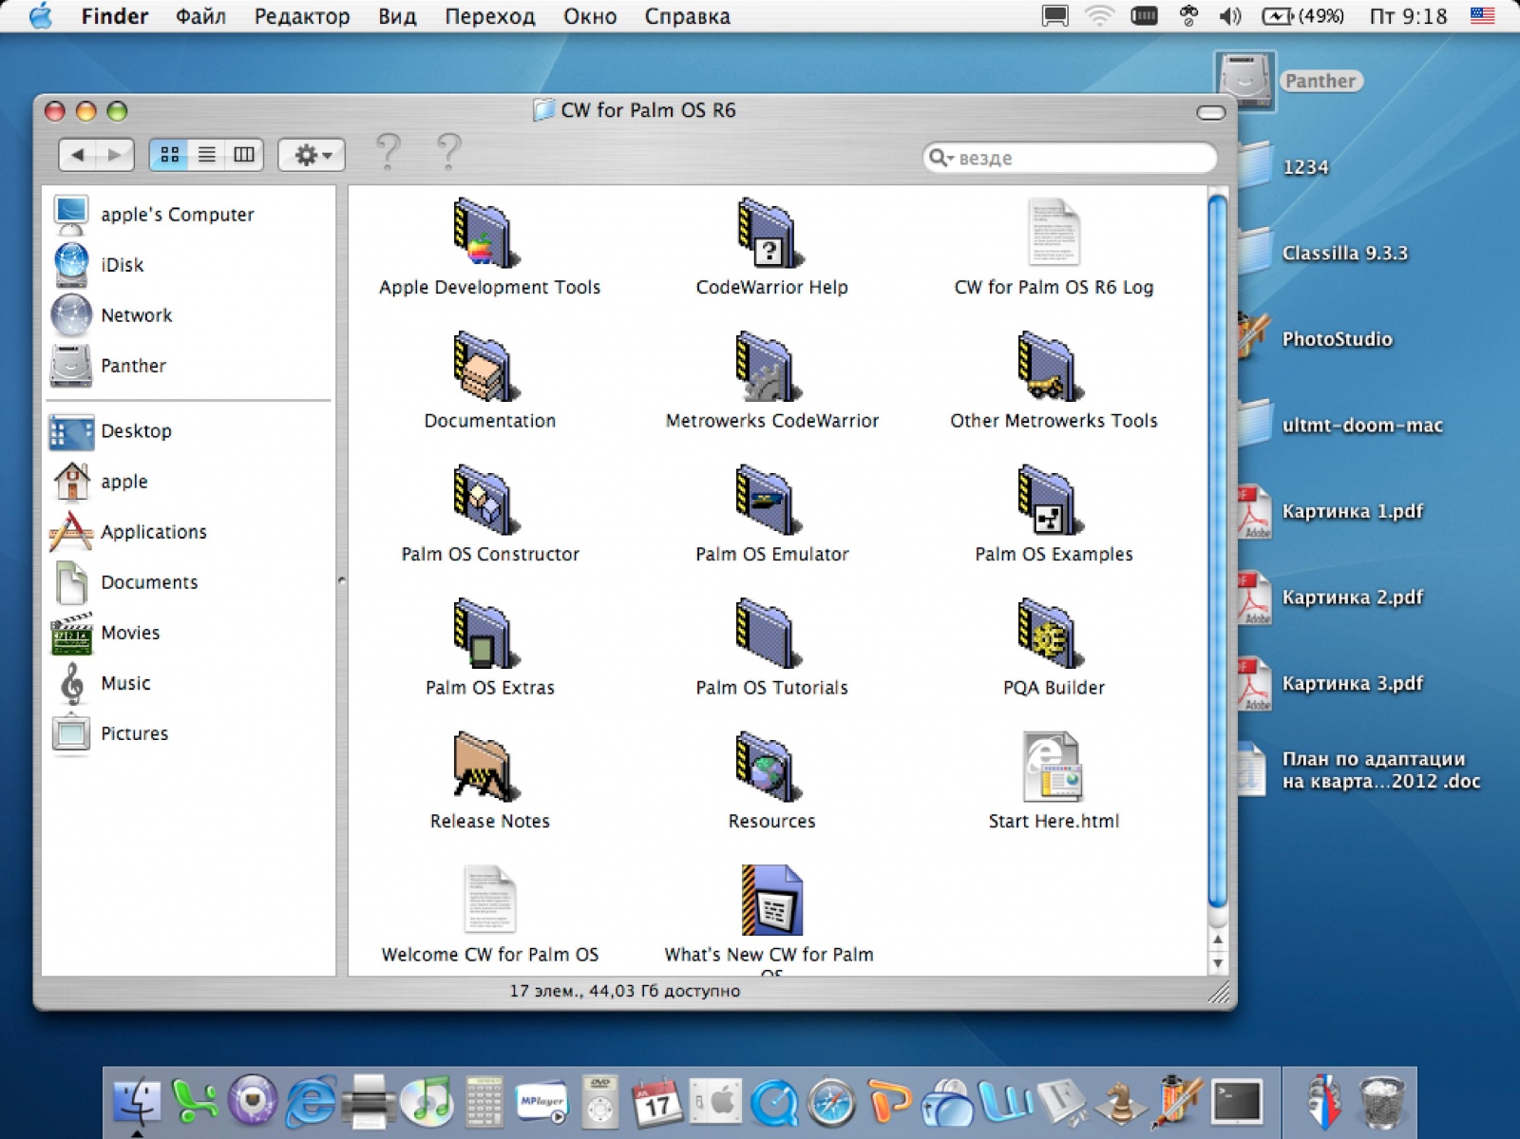Open Safari from the Dock

click(831, 1104)
